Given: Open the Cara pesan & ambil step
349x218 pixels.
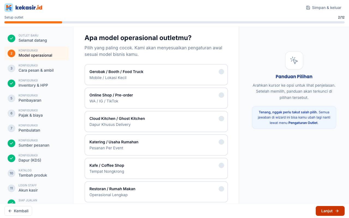Looking at the screenshot, I should coord(37,68).
